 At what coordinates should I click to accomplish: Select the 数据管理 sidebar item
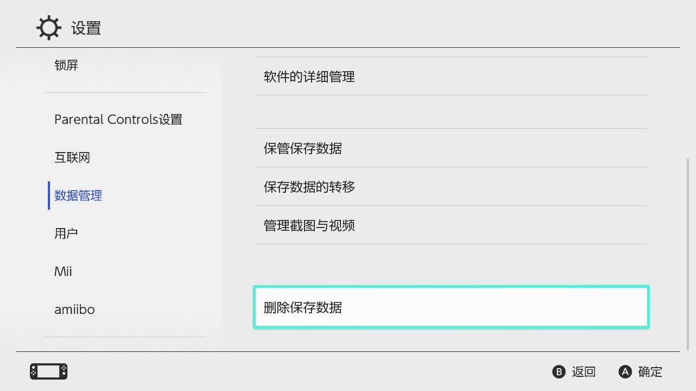(78, 195)
